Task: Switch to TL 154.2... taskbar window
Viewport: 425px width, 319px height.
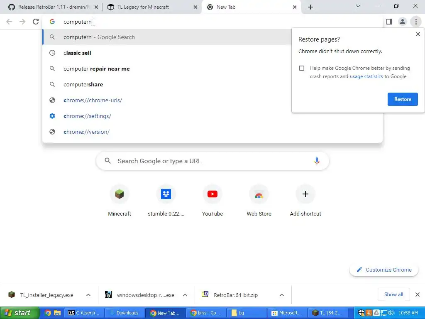Action: (x=327, y=313)
